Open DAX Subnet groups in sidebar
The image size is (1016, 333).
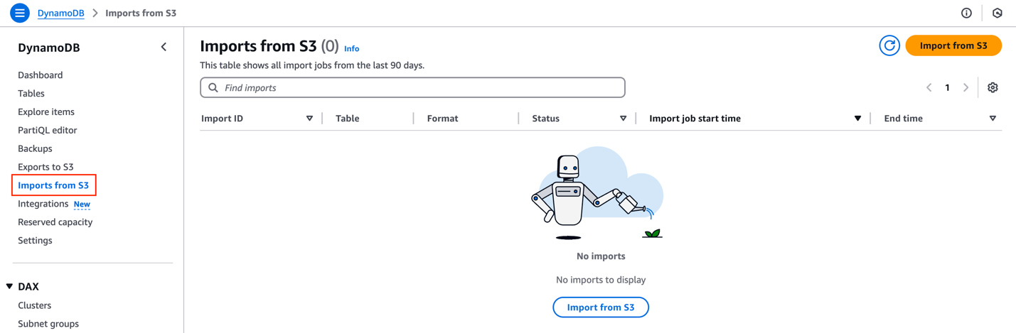(x=48, y=324)
